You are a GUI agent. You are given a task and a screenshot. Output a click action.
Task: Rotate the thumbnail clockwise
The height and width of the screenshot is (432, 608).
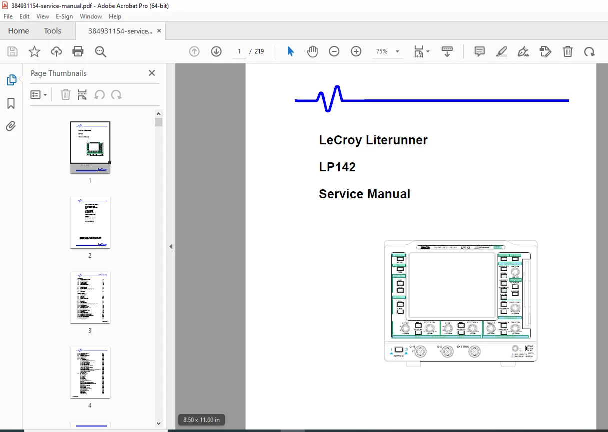tap(116, 95)
